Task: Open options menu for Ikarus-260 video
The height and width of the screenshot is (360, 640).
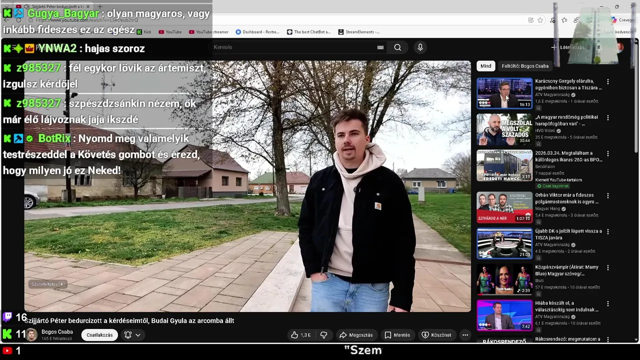Action: 608,153
